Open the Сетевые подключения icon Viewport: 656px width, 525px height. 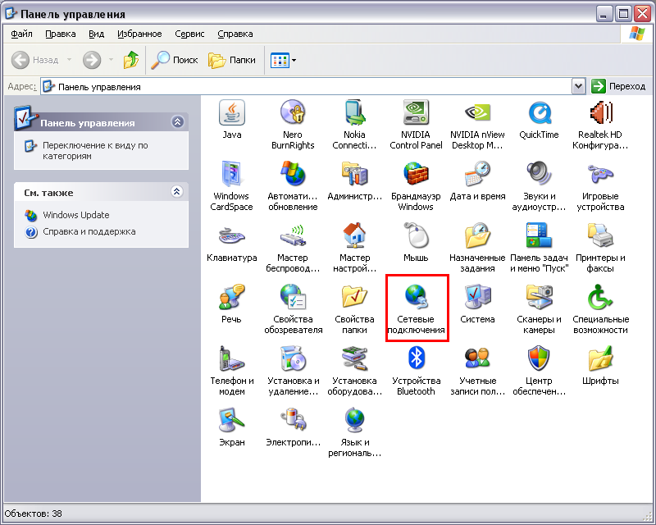tap(416, 297)
